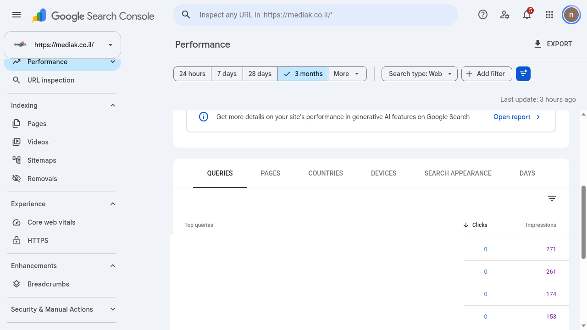Open the notifications bell

click(x=527, y=15)
